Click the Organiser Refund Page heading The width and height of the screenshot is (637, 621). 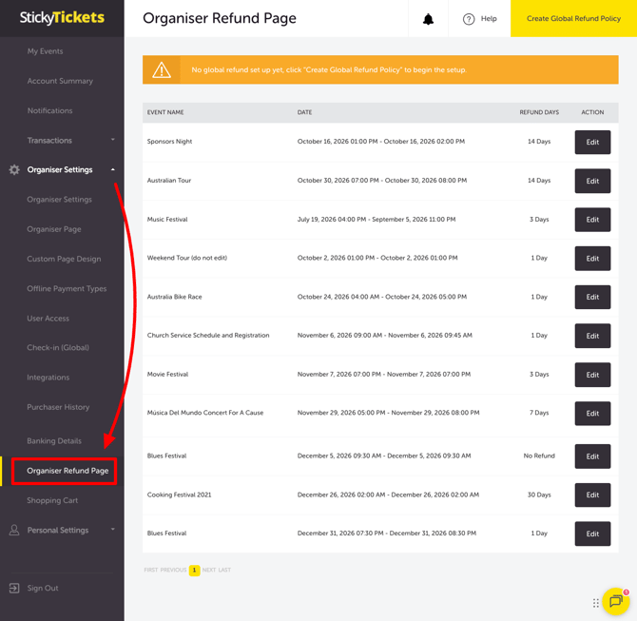coord(220,18)
